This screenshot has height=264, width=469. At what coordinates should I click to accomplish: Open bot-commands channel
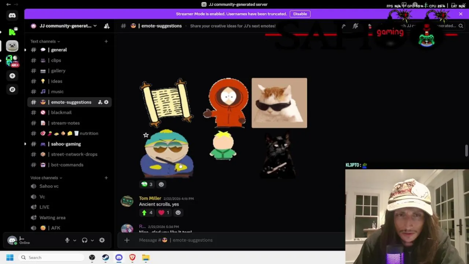(x=70, y=165)
